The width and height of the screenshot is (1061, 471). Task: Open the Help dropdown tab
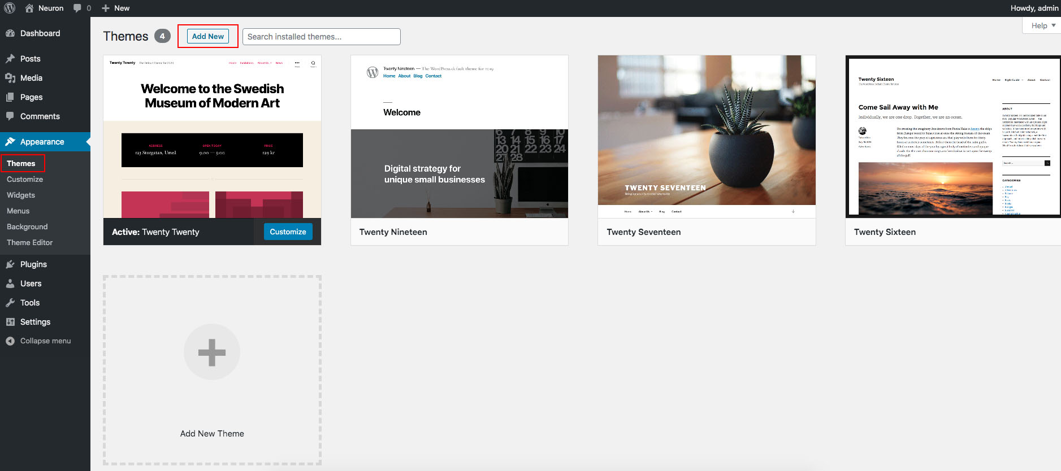pyautogui.click(x=1043, y=25)
